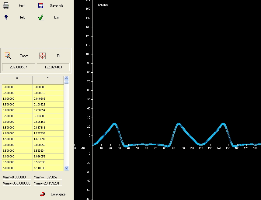Click the coordinate field showing 292.080537
Image resolution: width=261 pixels, height=200 pixels.
[x=19, y=67]
